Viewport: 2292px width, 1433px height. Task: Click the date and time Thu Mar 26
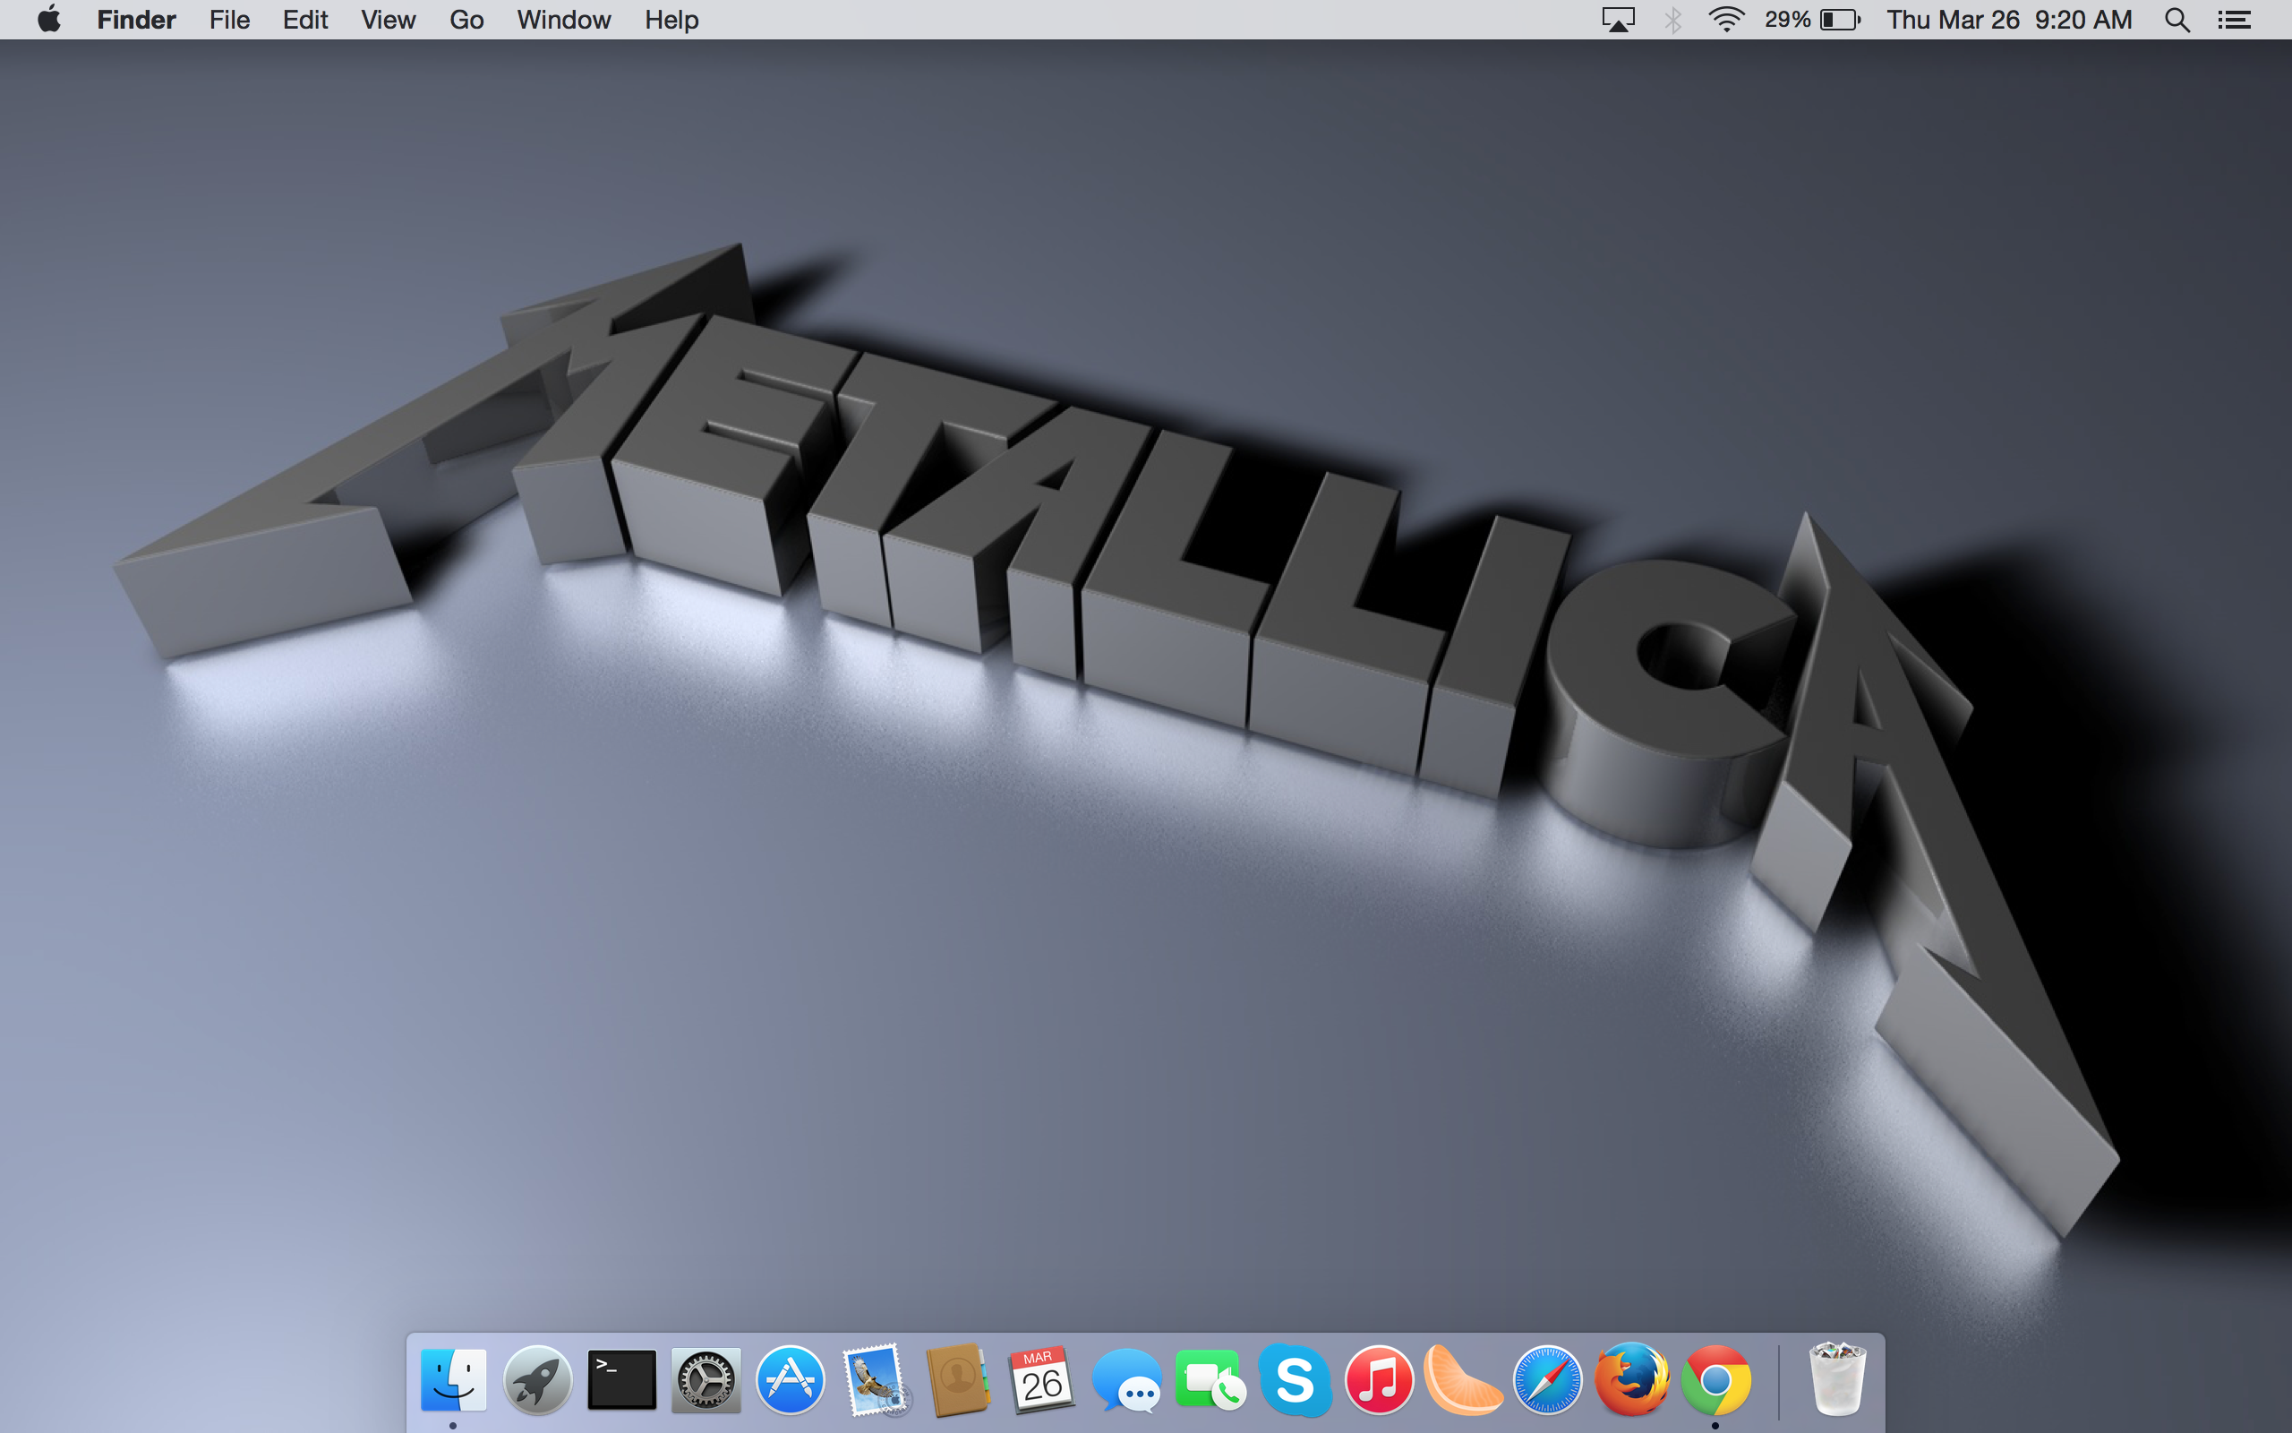pos(2009,20)
